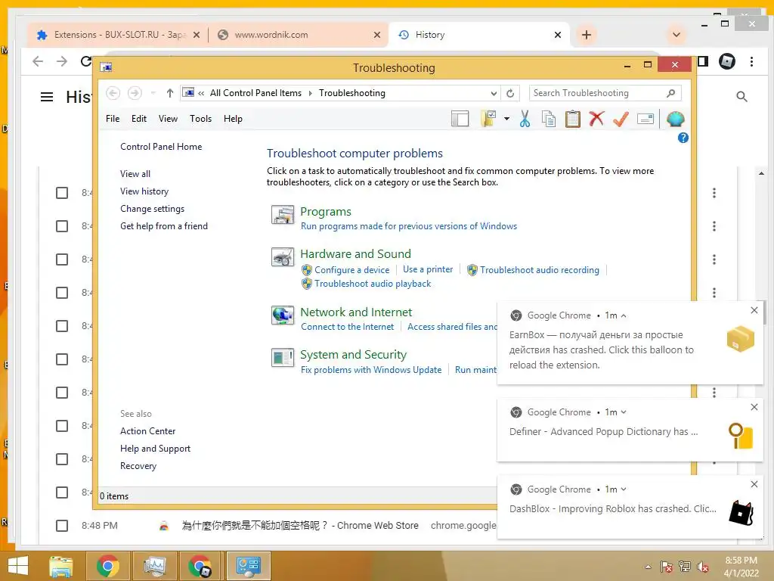
Task: Open the Edit menu
Action: [139, 119]
